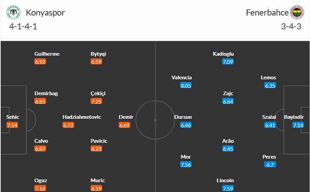This screenshot has height=192, width=310.
Task: Select player Valencia on the pitch
Action: click(x=182, y=78)
